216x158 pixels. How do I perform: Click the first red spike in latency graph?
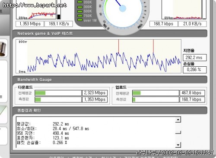click(x=119, y=46)
